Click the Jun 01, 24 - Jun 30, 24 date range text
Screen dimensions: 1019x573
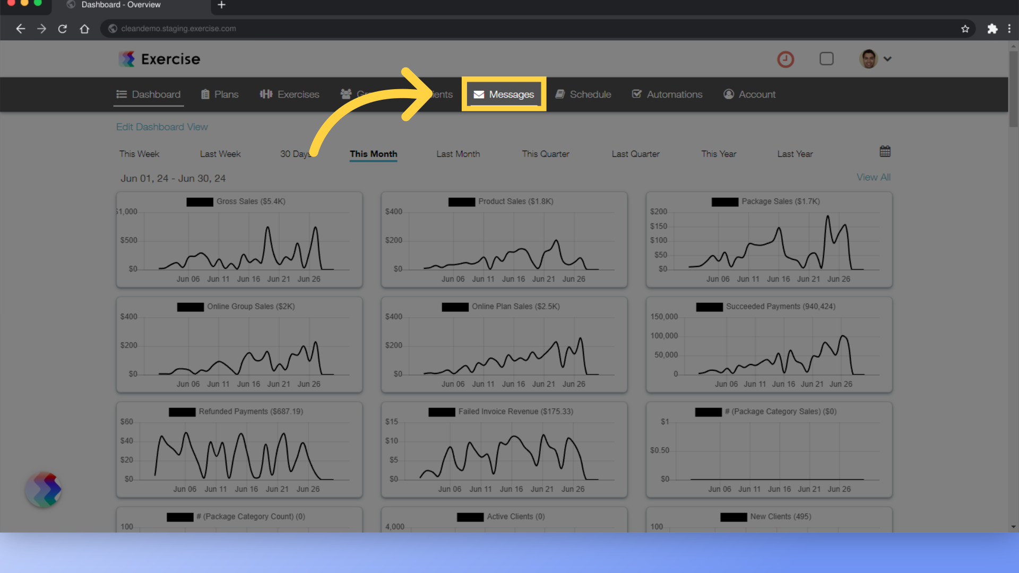tap(173, 178)
